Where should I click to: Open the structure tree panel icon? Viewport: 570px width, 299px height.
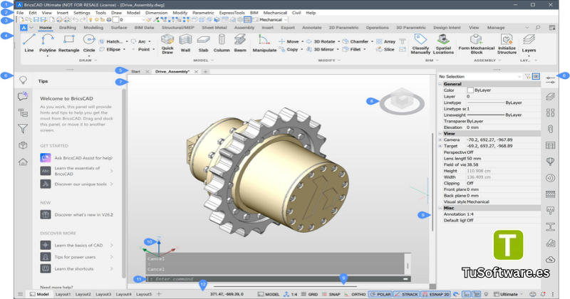(23, 112)
